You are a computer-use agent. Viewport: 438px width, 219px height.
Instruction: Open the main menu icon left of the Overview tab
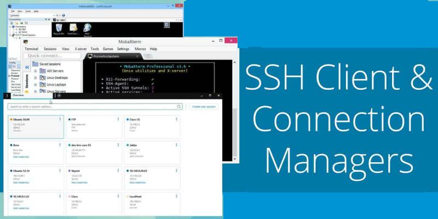7,95
